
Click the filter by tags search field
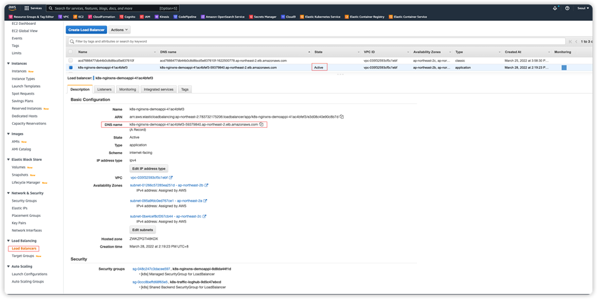coord(316,41)
